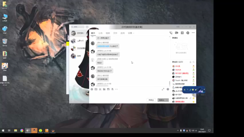Viewport: 244px width, 137px height.
Task: Switch to the 聊天 tab
Action: pyautogui.click(x=93, y=33)
